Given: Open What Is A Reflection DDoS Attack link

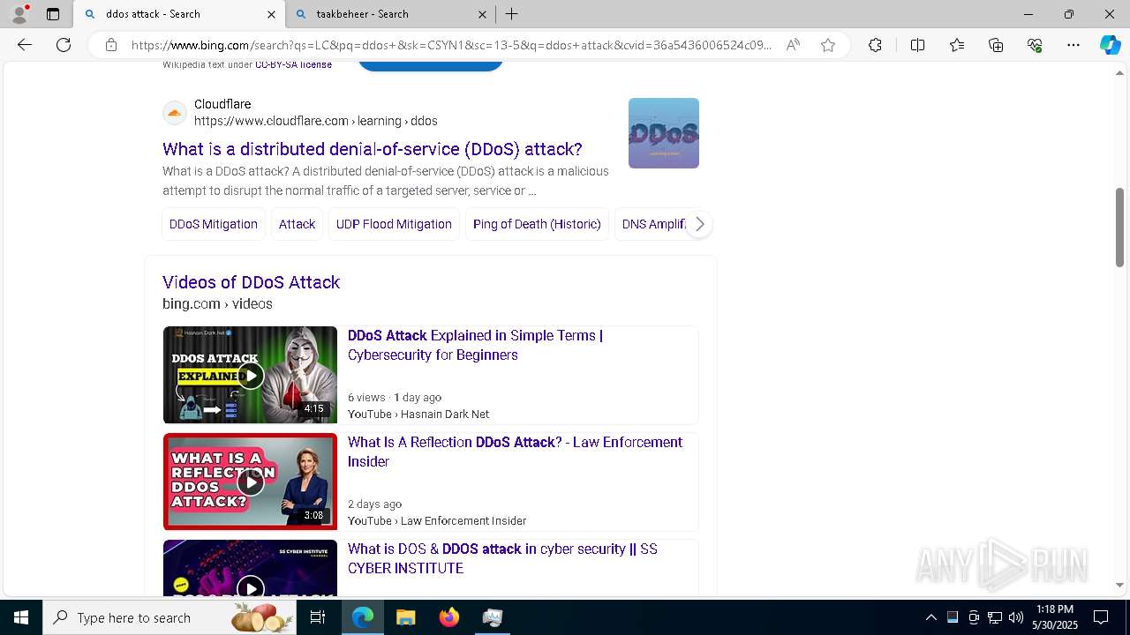Looking at the screenshot, I should pos(515,452).
